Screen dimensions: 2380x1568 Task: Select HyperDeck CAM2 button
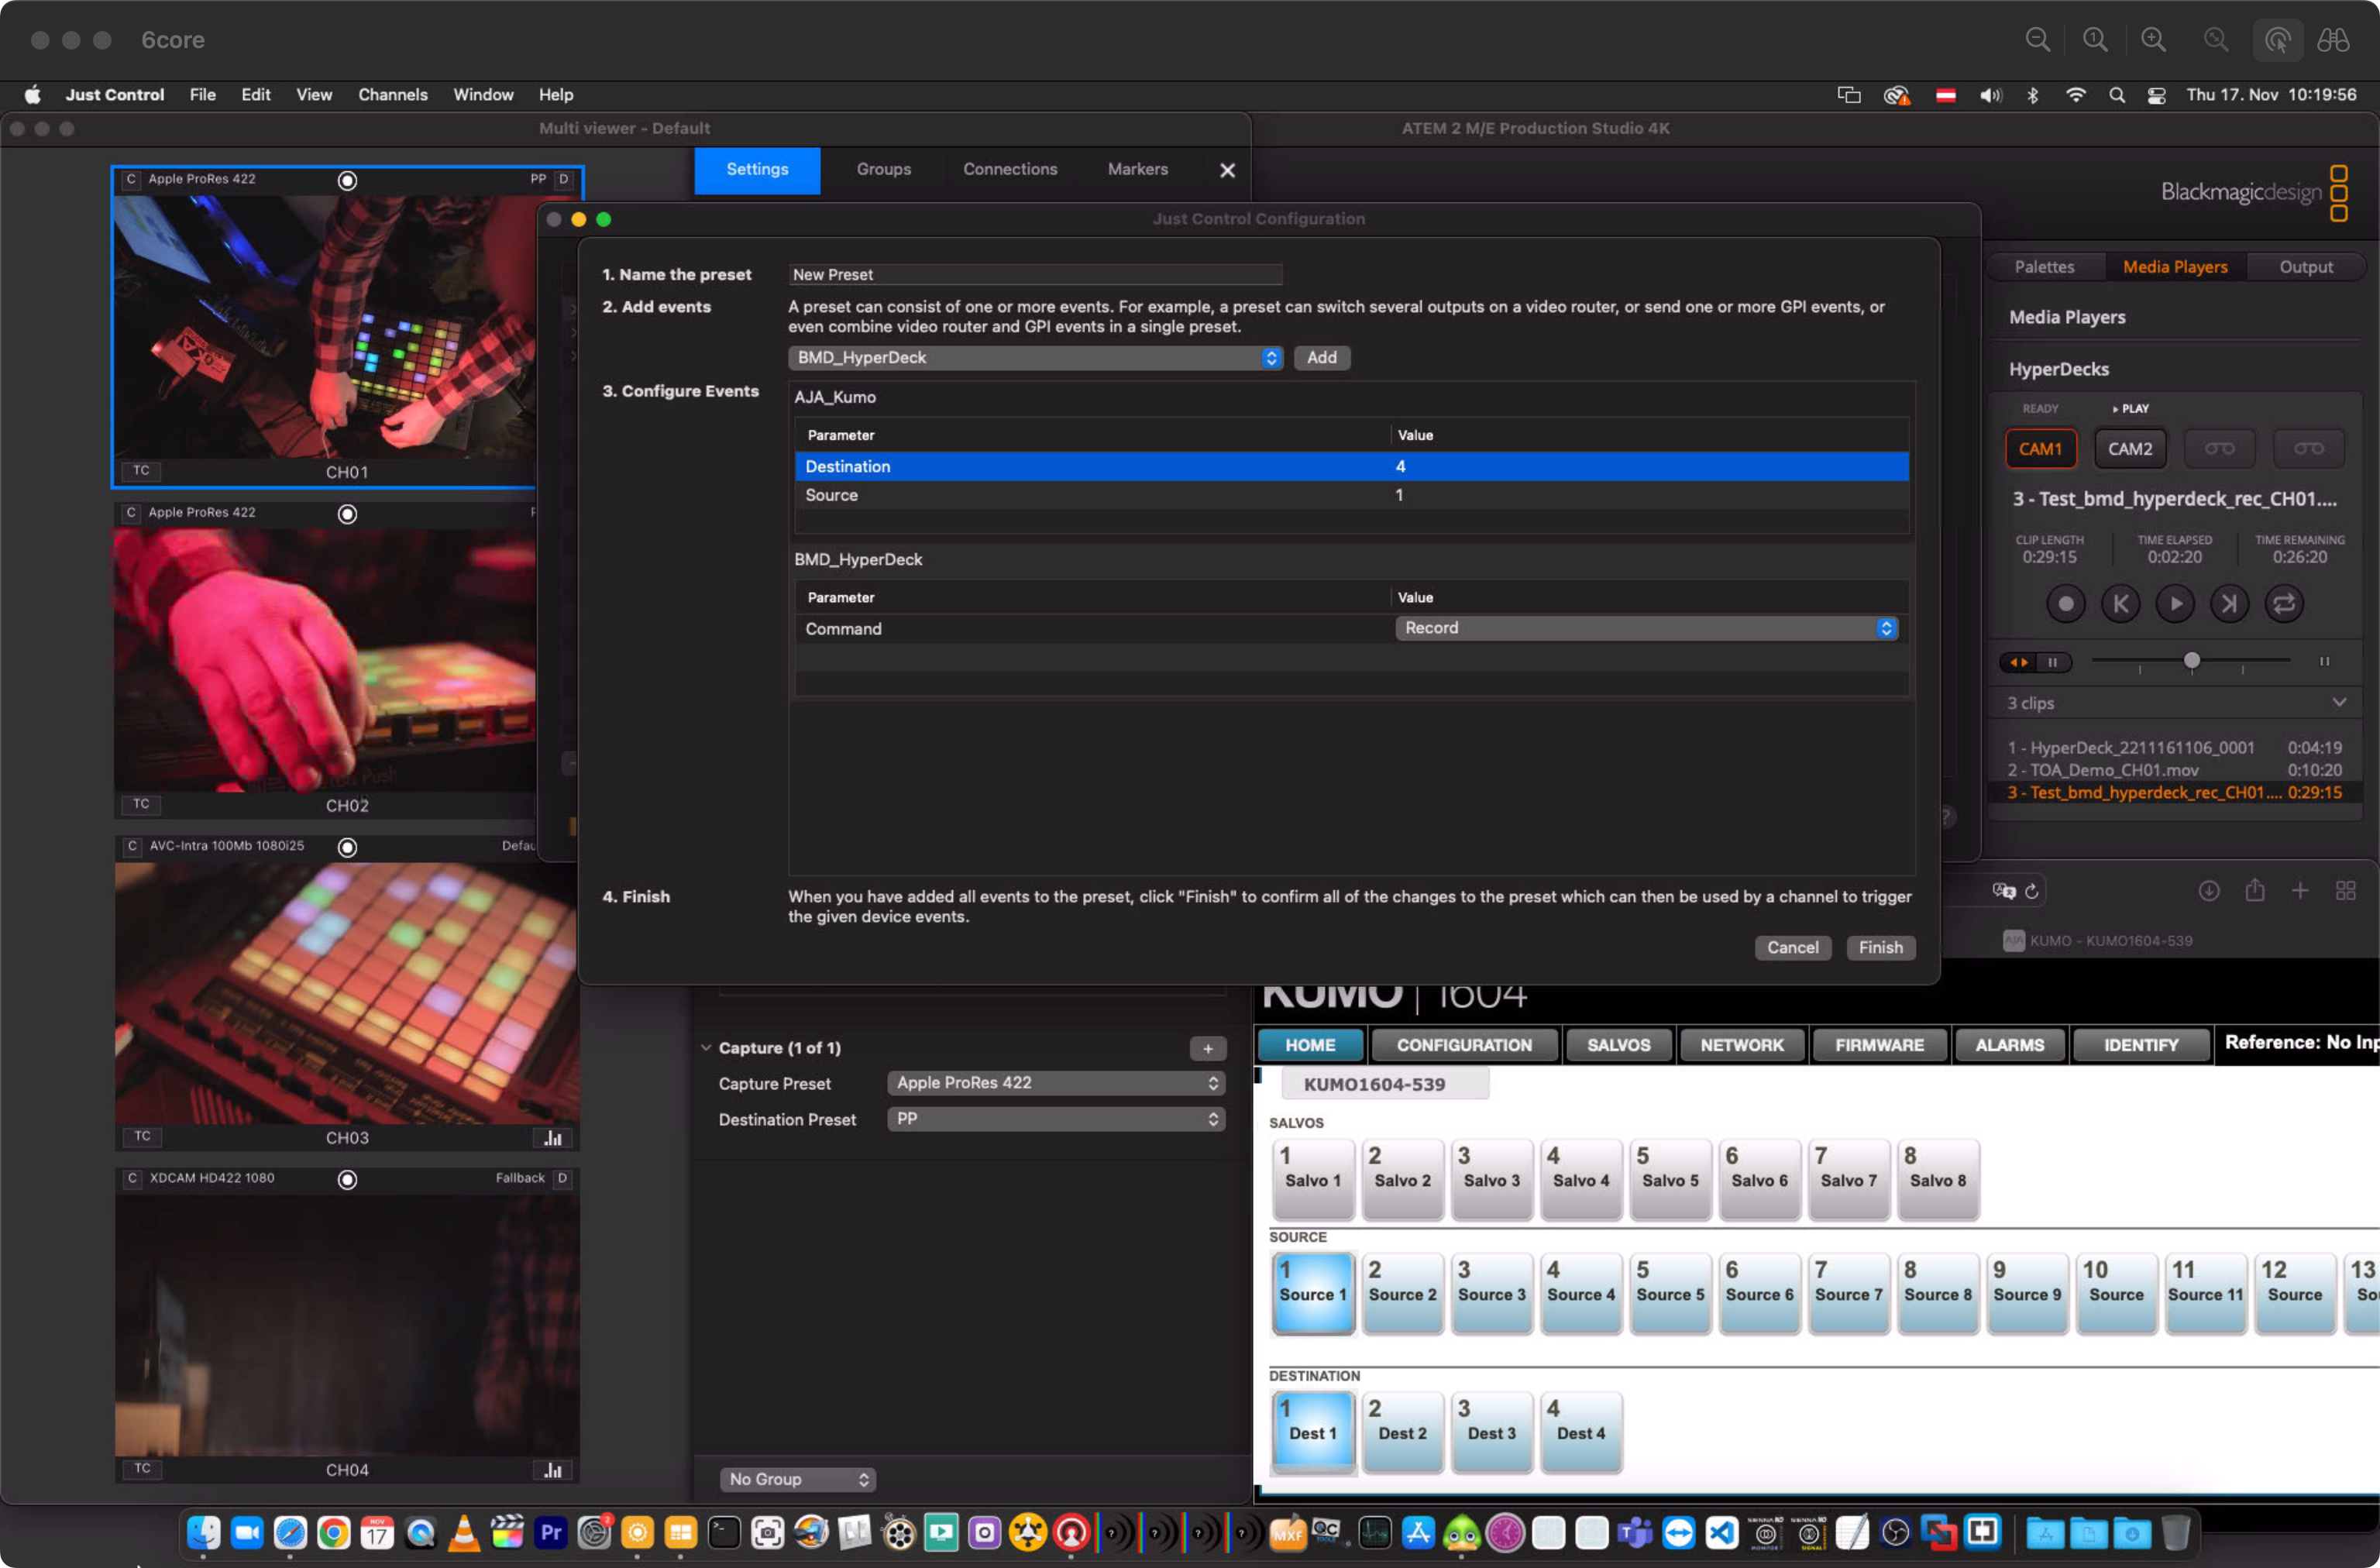tap(2130, 449)
